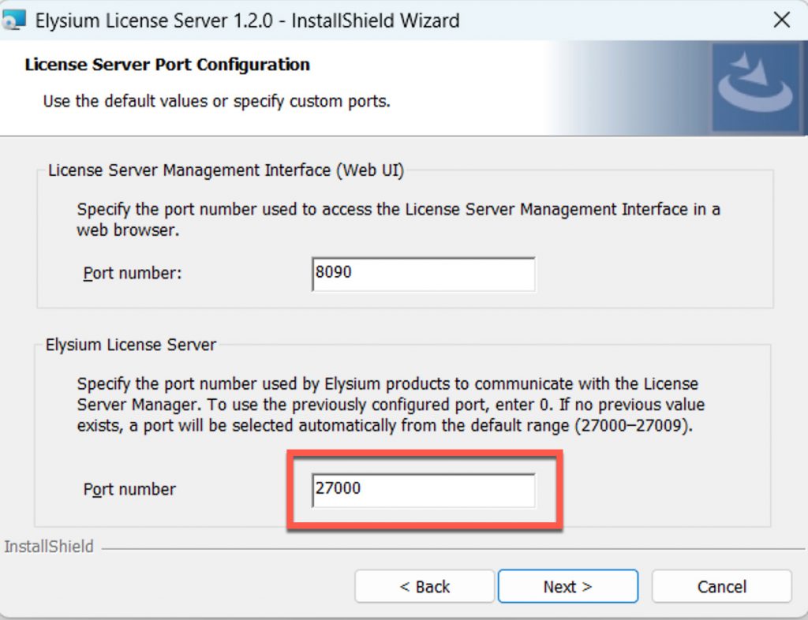The height and width of the screenshot is (620, 808).
Task: Click the 'Port number' label under Elysium License Server
Action: 129,489
